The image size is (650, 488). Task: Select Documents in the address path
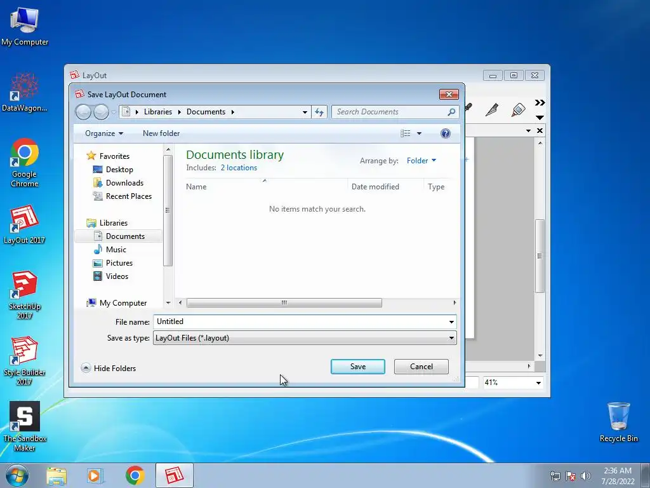[x=206, y=112]
